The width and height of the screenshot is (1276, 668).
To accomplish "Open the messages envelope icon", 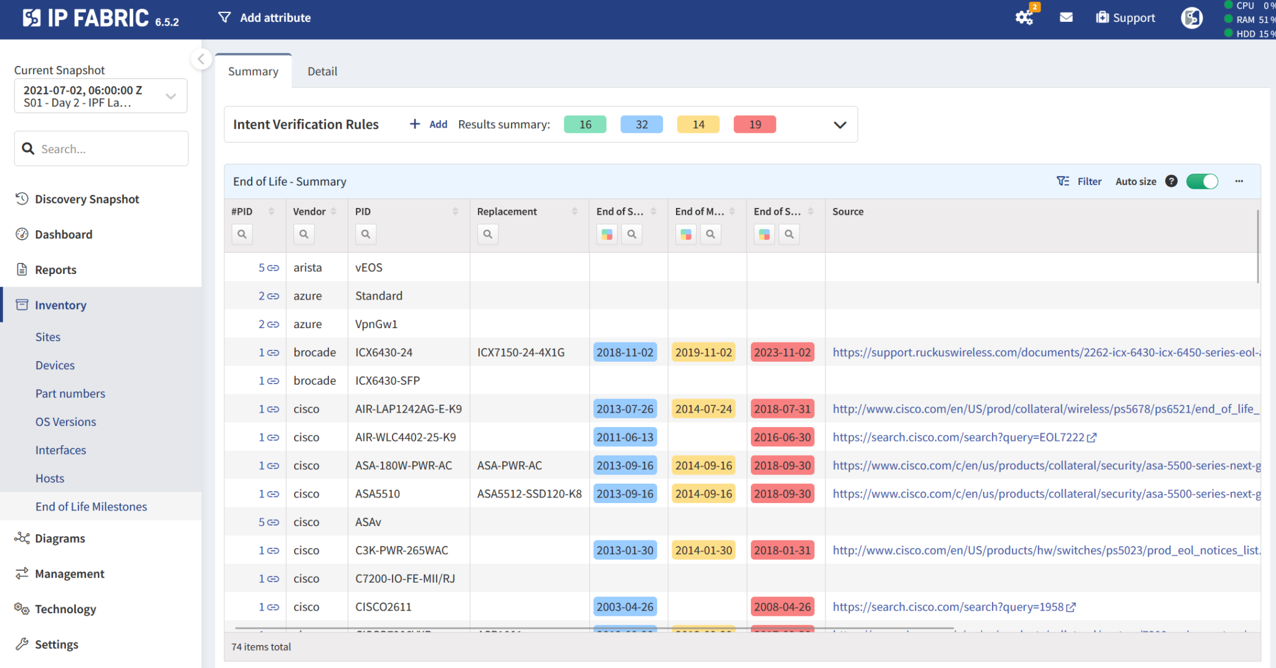I will [x=1066, y=17].
